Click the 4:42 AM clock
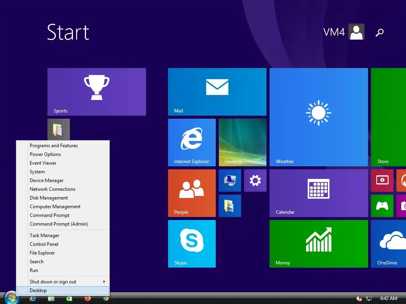The image size is (406, 304). tap(389, 298)
